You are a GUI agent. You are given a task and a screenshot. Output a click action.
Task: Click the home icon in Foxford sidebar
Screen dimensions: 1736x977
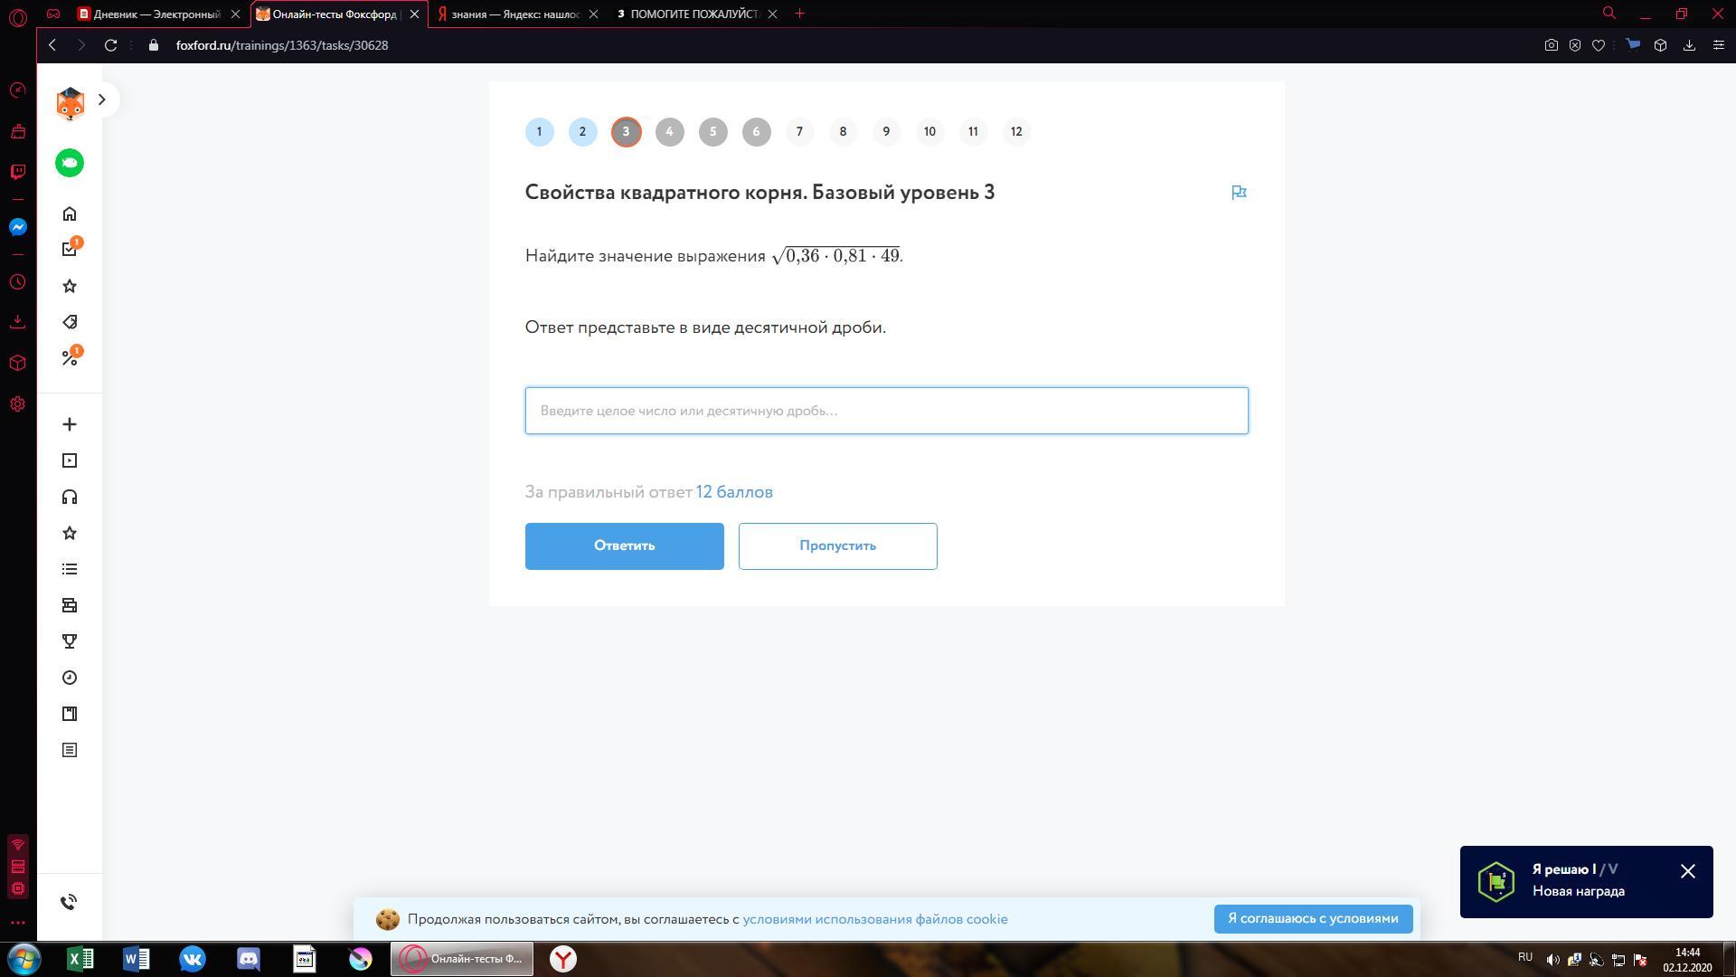(x=70, y=214)
